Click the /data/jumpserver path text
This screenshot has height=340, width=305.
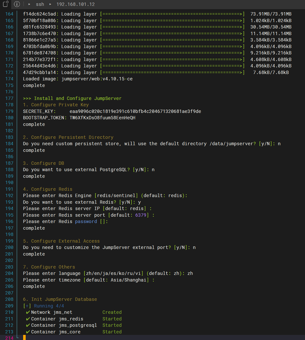pos(231,144)
